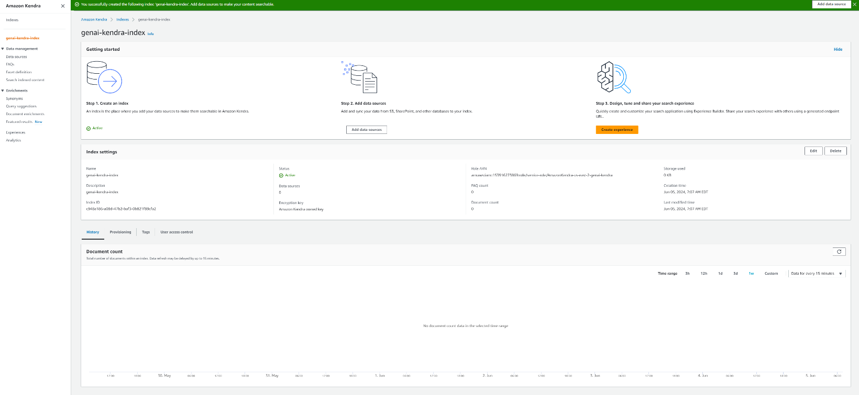Edit the index settings
Screen dimensions: 859x395
tap(813, 151)
